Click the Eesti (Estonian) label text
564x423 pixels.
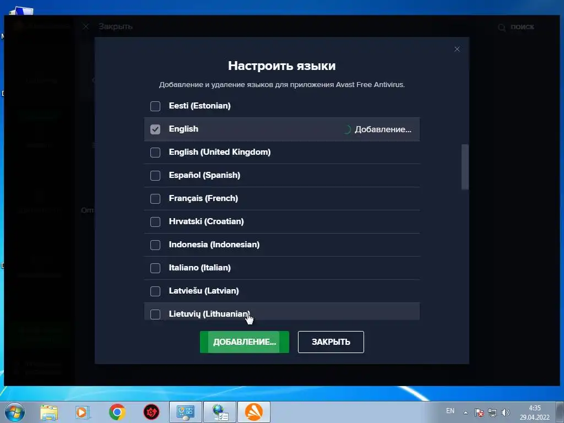click(199, 106)
